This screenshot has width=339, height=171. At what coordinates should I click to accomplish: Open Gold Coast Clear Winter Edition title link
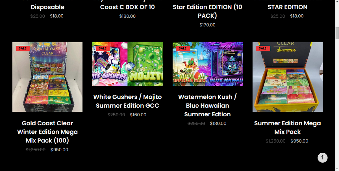[x=47, y=132]
